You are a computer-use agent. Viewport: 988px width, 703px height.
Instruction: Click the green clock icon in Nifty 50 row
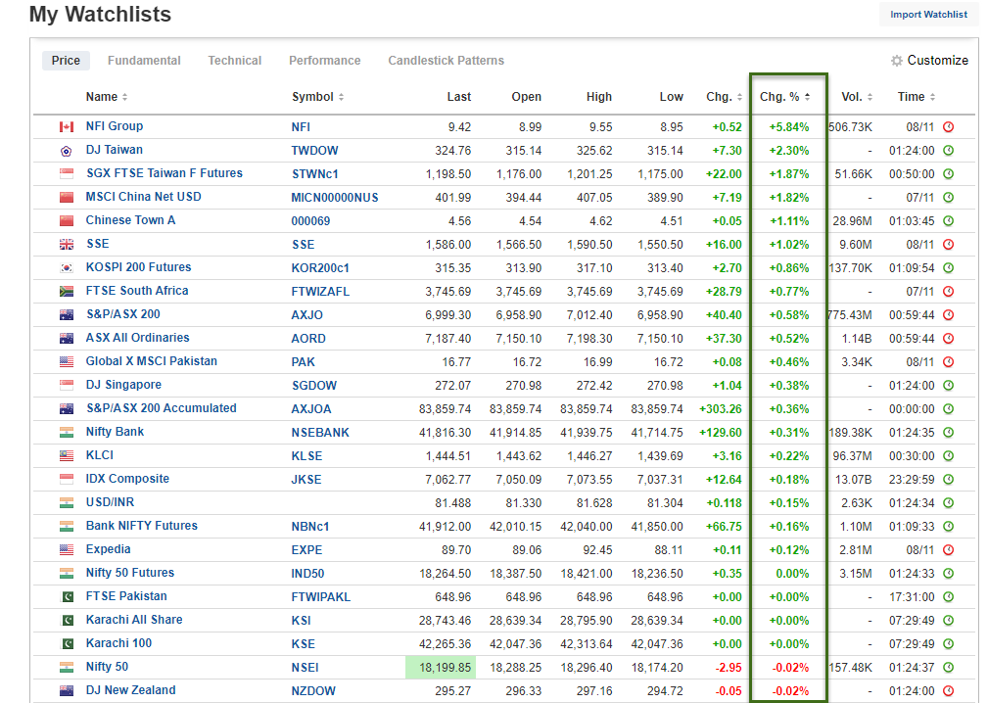point(948,667)
